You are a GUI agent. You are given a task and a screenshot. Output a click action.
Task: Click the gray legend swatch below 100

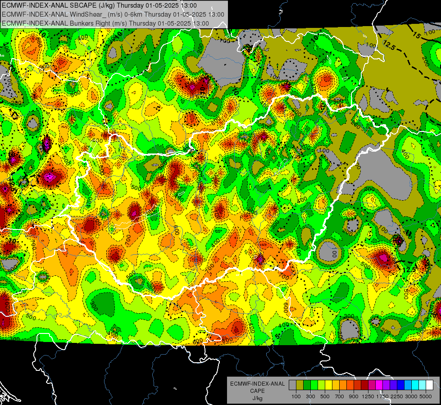[292, 385]
